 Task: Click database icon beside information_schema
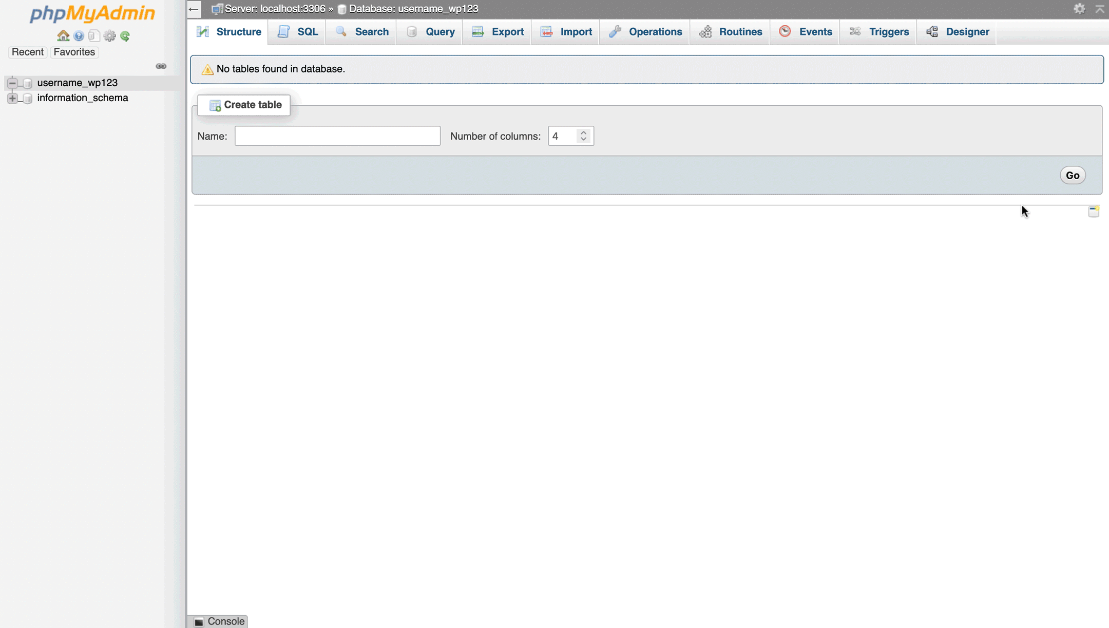click(28, 98)
